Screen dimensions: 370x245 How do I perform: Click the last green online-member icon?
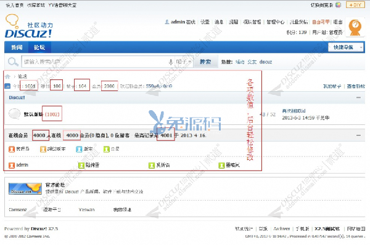[x=221, y=166]
